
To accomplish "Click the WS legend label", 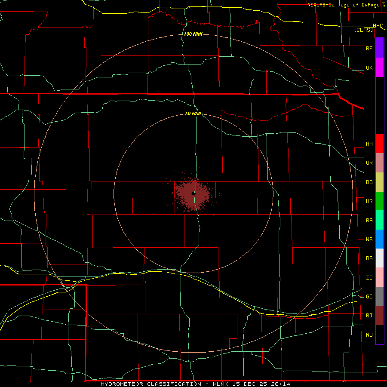I will 369,240.
